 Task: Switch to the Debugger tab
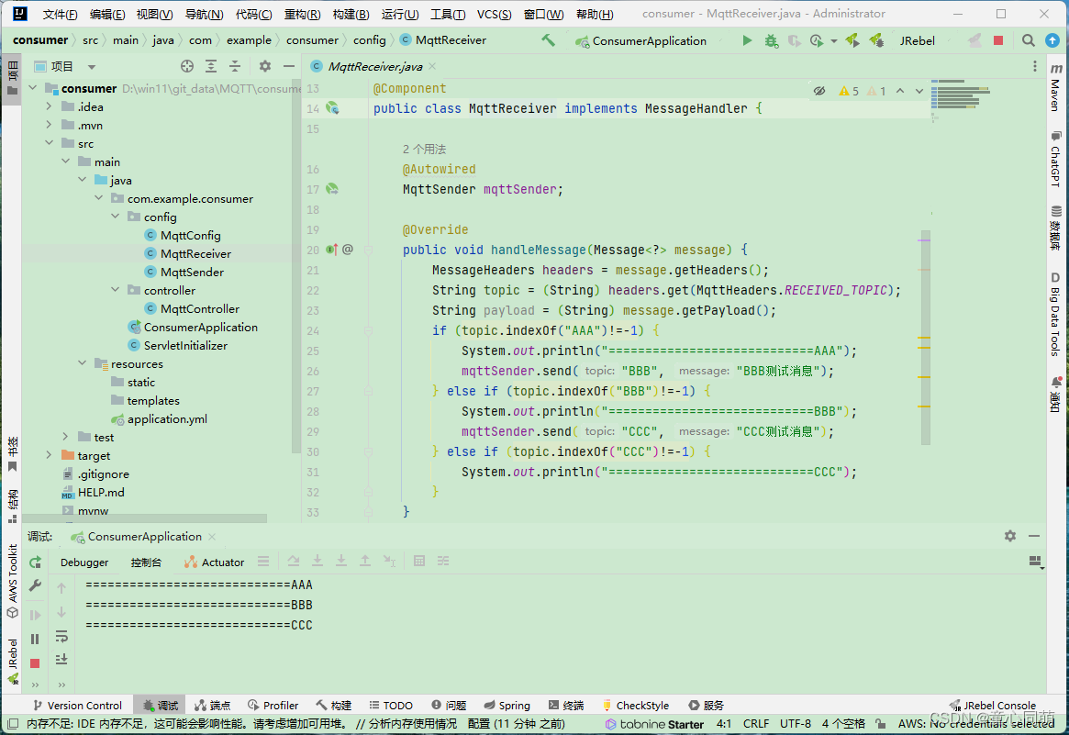pyautogui.click(x=84, y=562)
